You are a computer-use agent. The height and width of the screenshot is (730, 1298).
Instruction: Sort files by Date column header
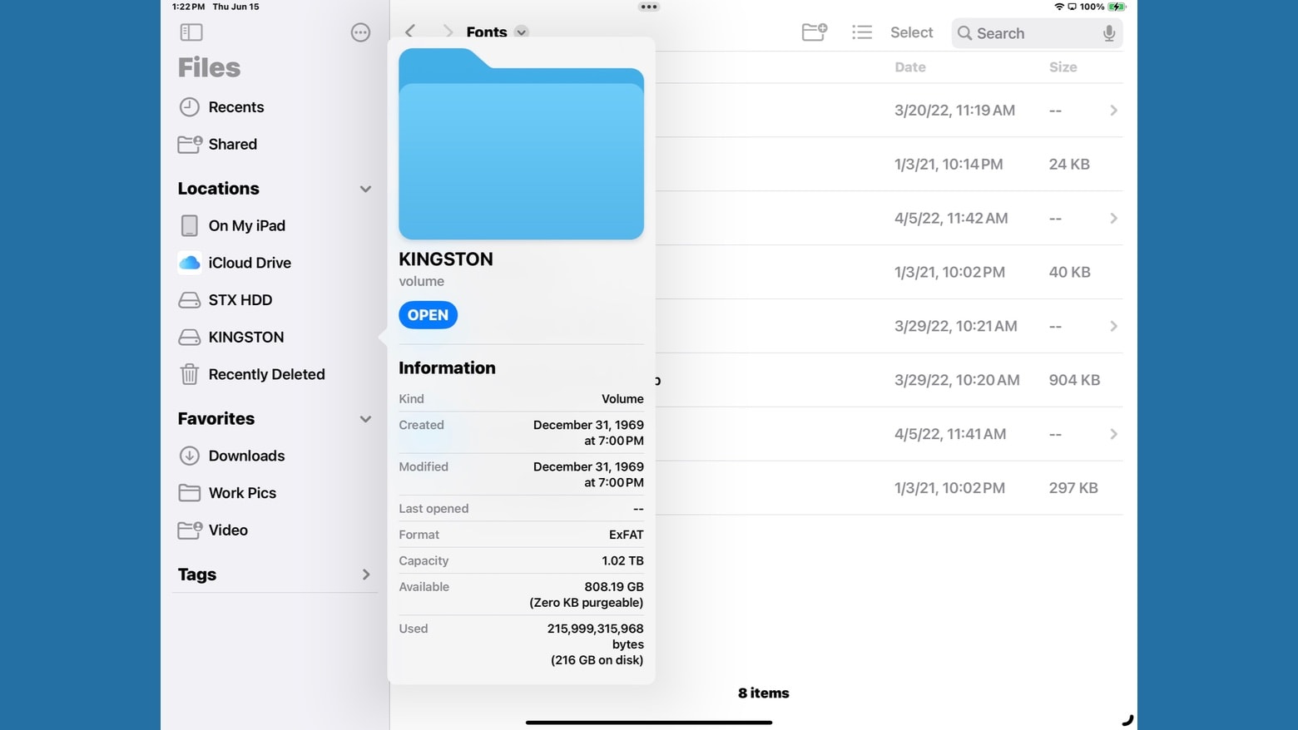(x=909, y=67)
